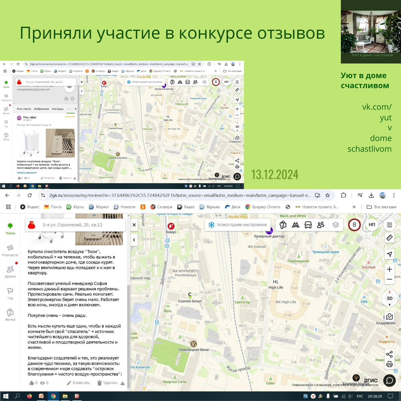Click the like thumbs-up in lower review
The image size is (401, 401).
tap(31, 383)
